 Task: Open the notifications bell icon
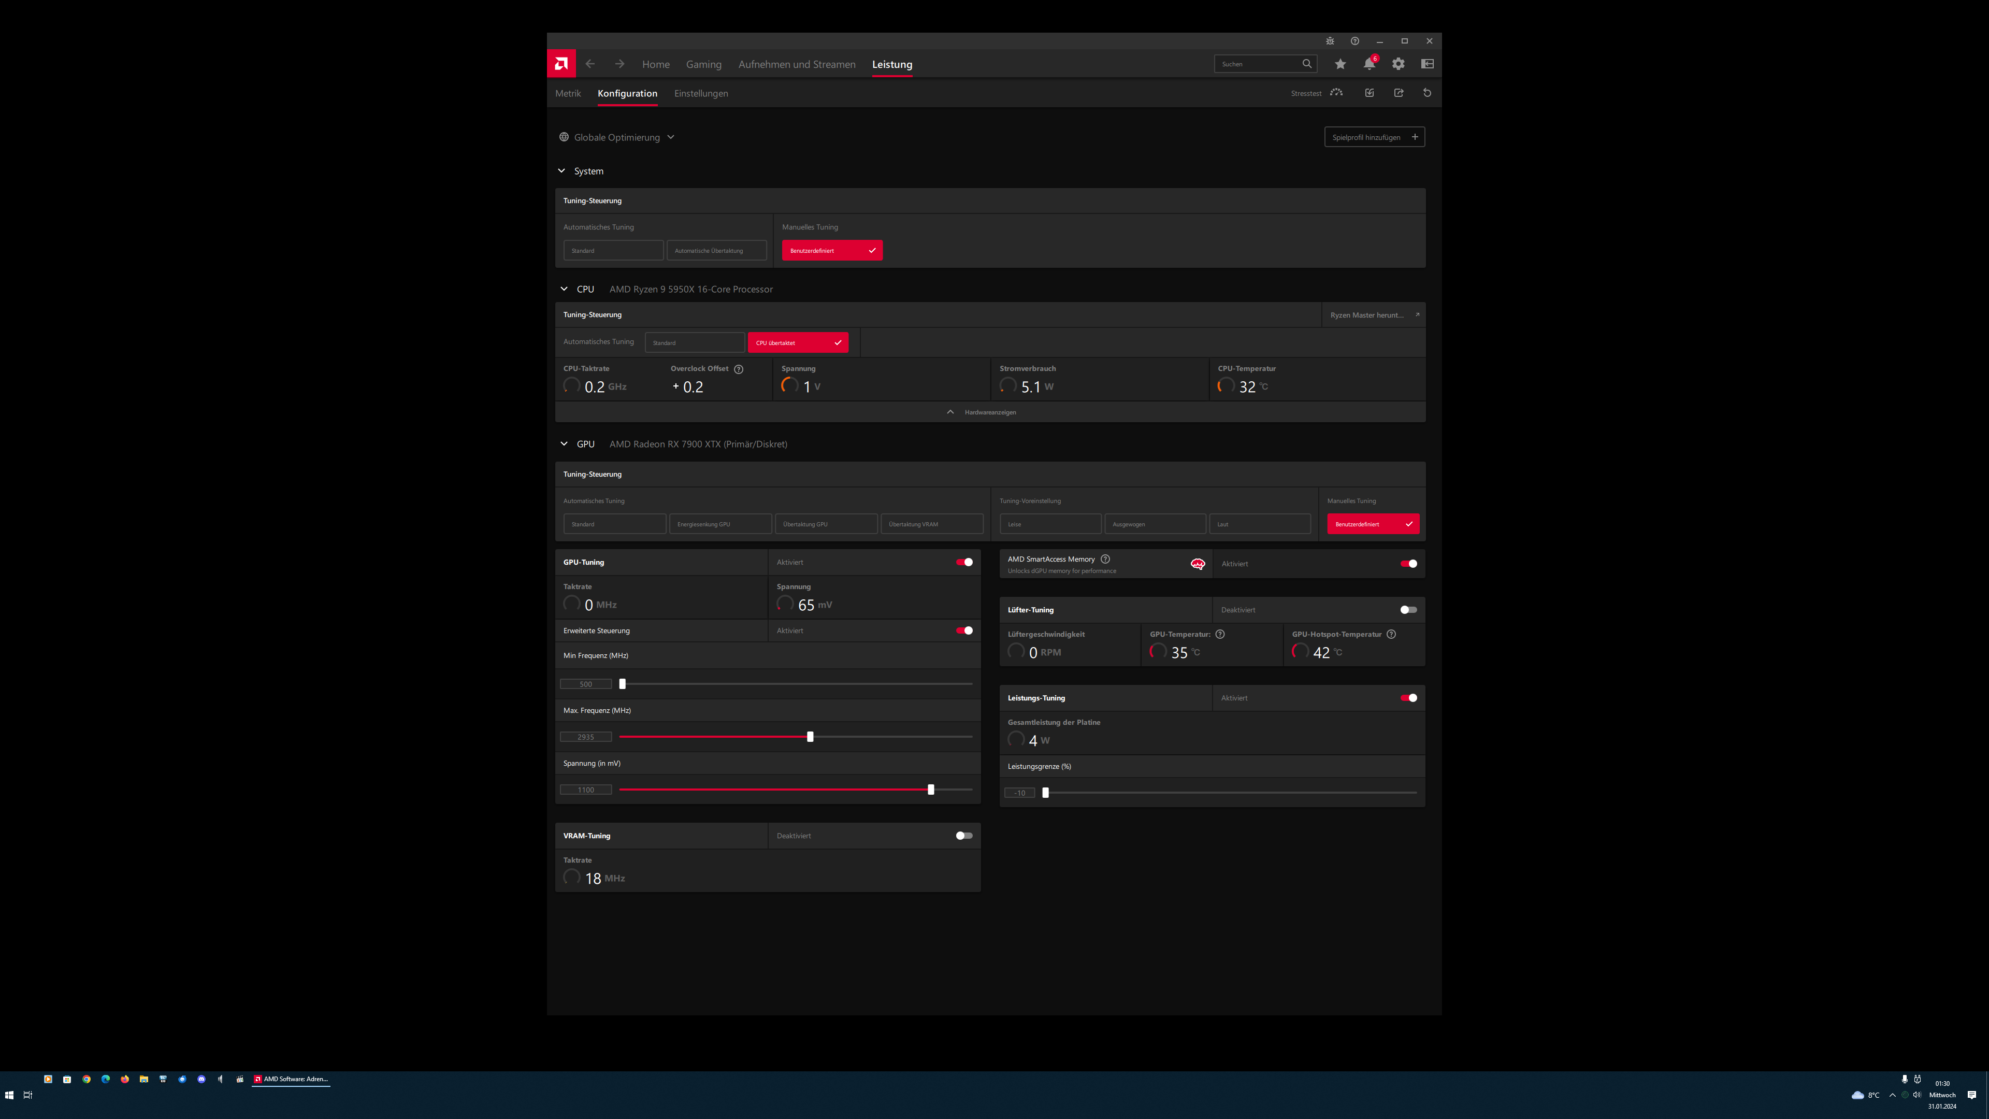(1369, 64)
